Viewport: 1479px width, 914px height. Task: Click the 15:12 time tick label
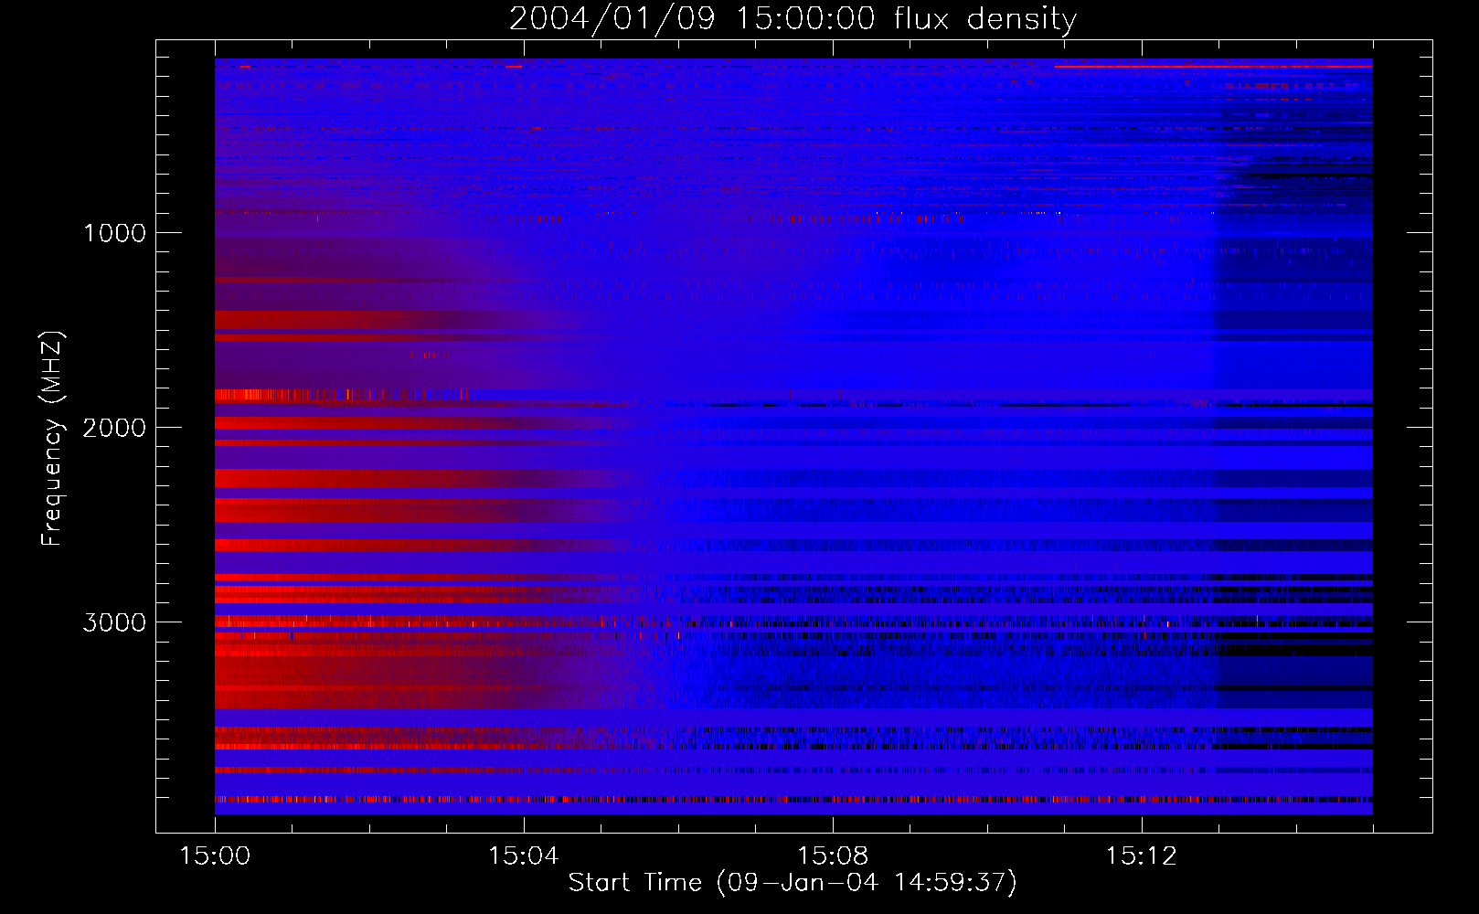[1141, 856]
